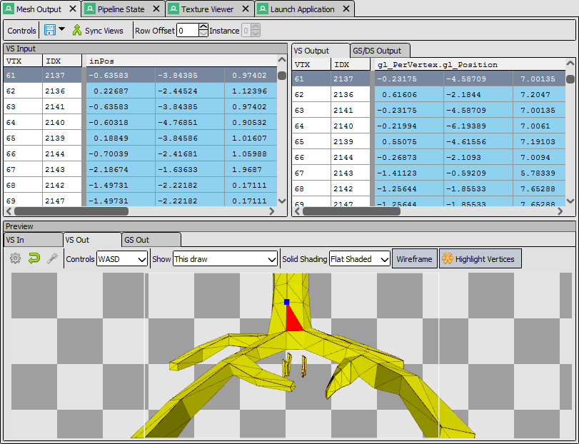Toggle Highlight Vertices on or off
The image size is (579, 444).
[x=480, y=258]
